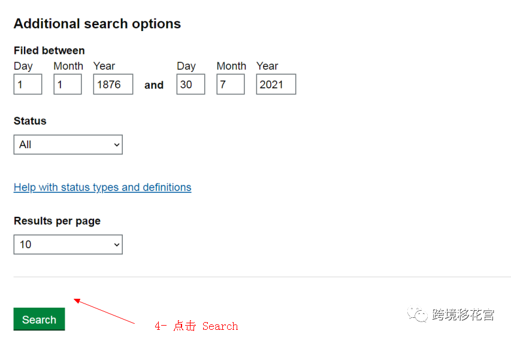Click the 跨境移花宫 watermark text
This screenshot has width=511, height=337.
[x=463, y=314]
